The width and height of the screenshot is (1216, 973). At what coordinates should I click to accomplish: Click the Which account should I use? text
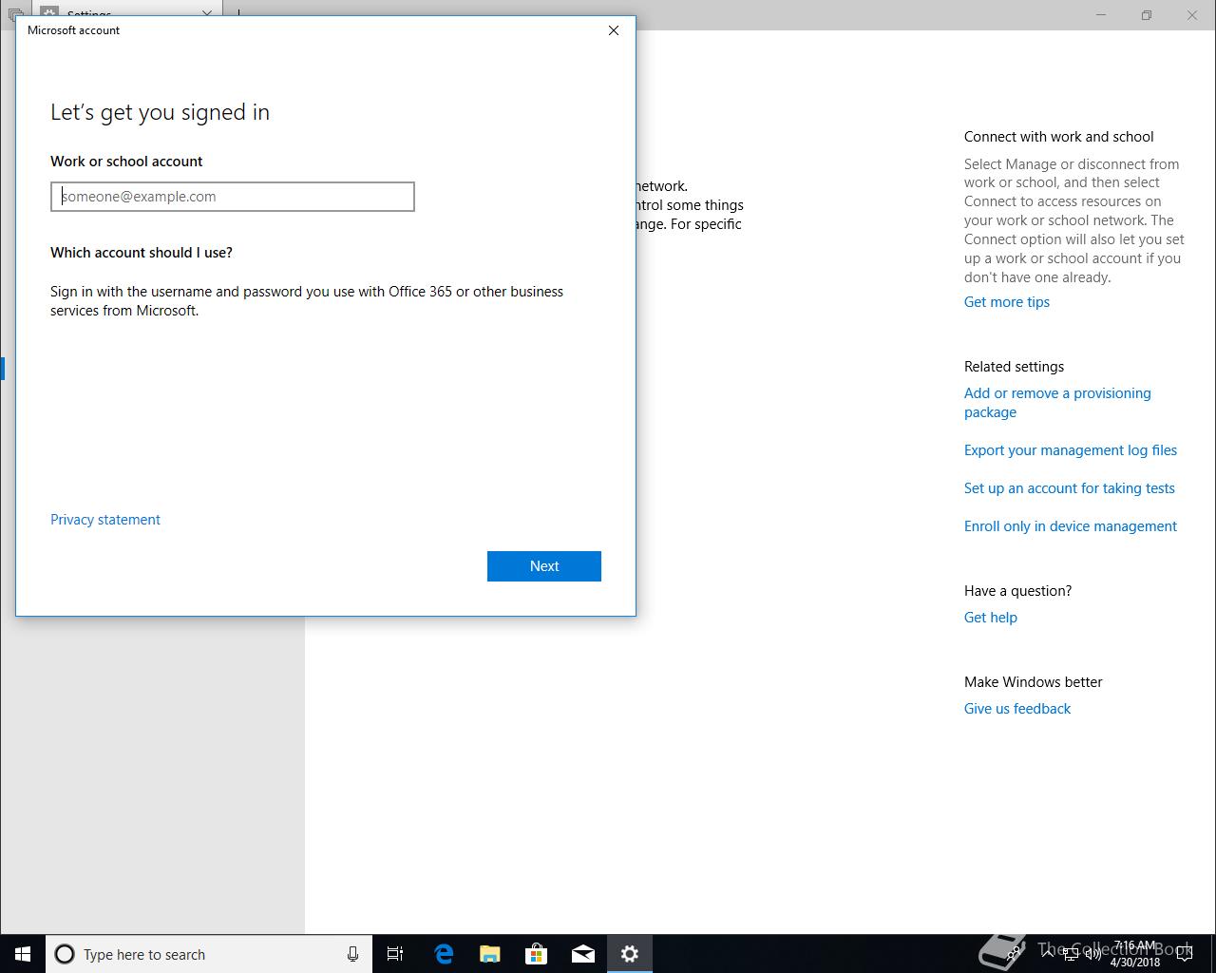pos(142,253)
